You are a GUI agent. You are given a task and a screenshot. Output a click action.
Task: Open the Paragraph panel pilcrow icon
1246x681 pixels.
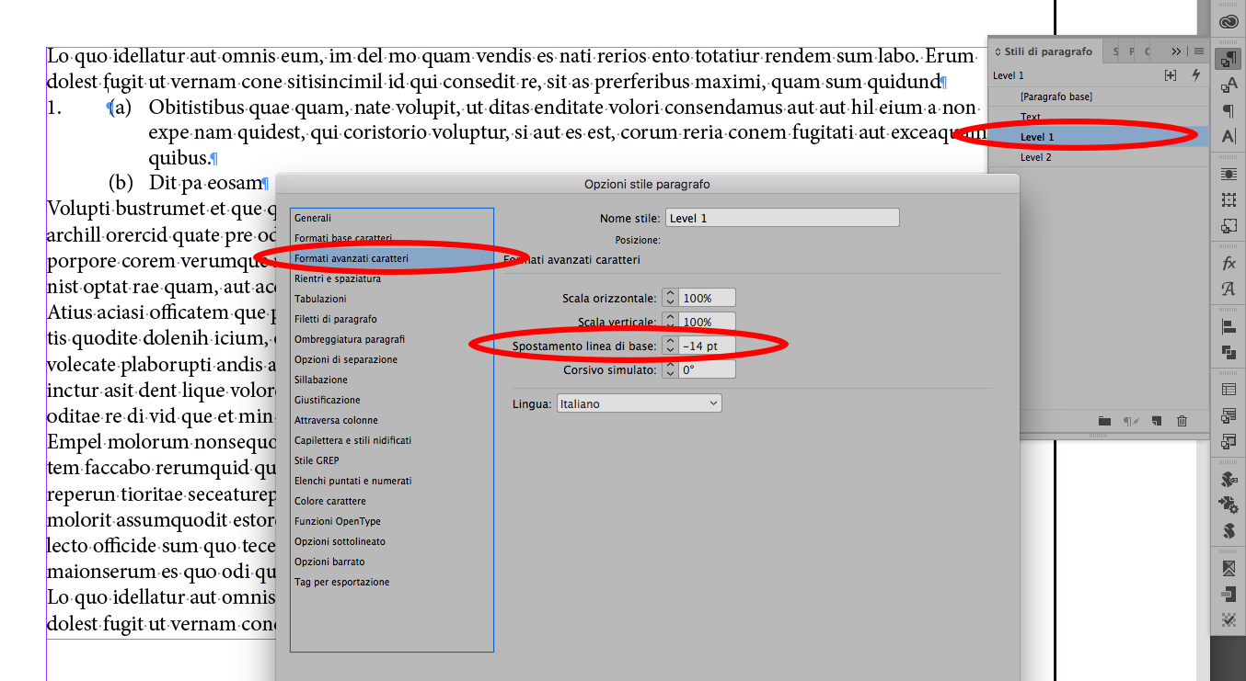click(x=1229, y=111)
